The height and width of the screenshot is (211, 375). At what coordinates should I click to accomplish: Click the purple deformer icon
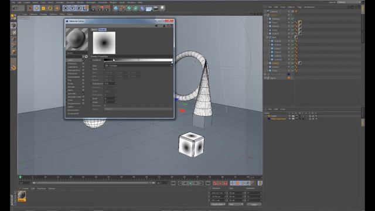tap(142, 8)
